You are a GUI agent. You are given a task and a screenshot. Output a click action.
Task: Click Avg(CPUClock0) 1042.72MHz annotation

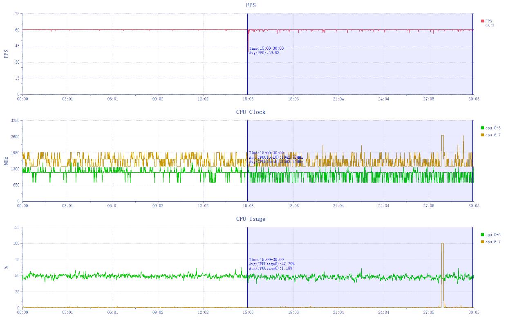pyautogui.click(x=276, y=157)
